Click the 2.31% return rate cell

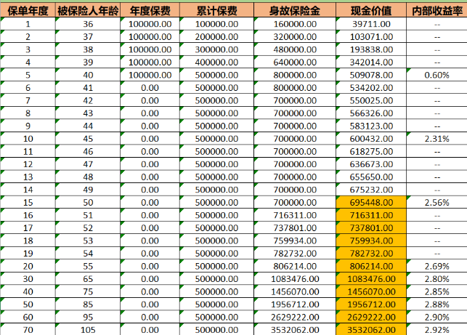coord(436,138)
